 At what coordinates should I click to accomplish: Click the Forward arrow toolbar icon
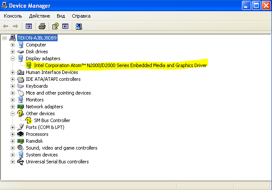tap(16, 26)
